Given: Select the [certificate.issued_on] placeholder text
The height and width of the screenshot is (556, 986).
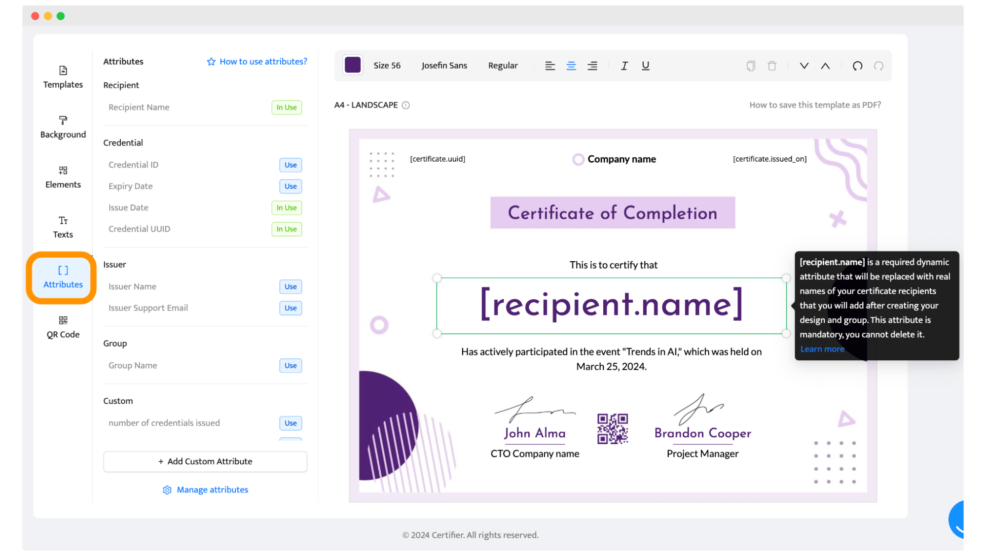Looking at the screenshot, I should coord(769,159).
